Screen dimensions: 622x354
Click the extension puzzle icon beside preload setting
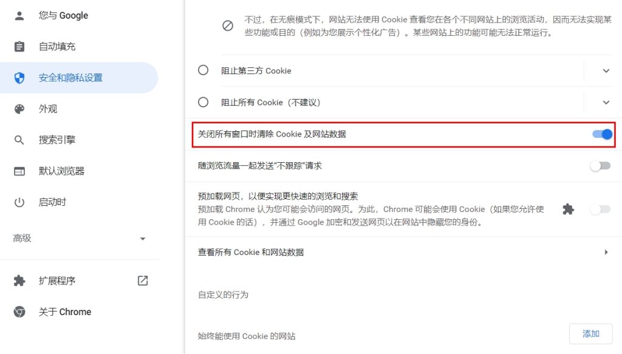568,209
